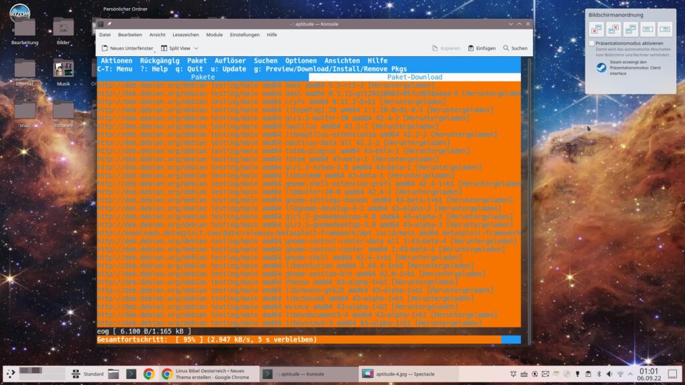Open aptitude Ansichten menu
This screenshot has height=385, width=685.
click(342, 61)
